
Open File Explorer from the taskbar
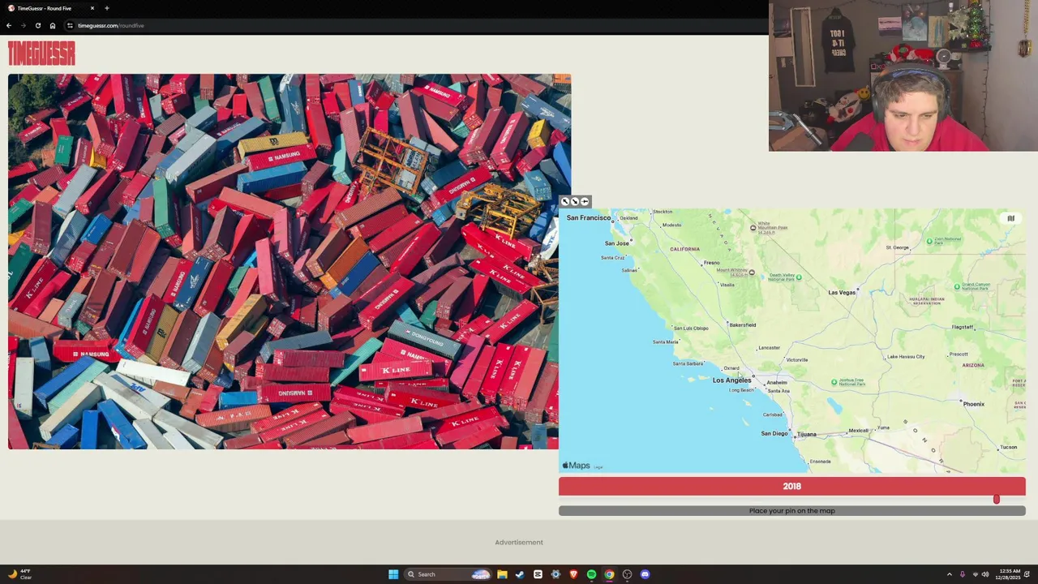[502, 574]
